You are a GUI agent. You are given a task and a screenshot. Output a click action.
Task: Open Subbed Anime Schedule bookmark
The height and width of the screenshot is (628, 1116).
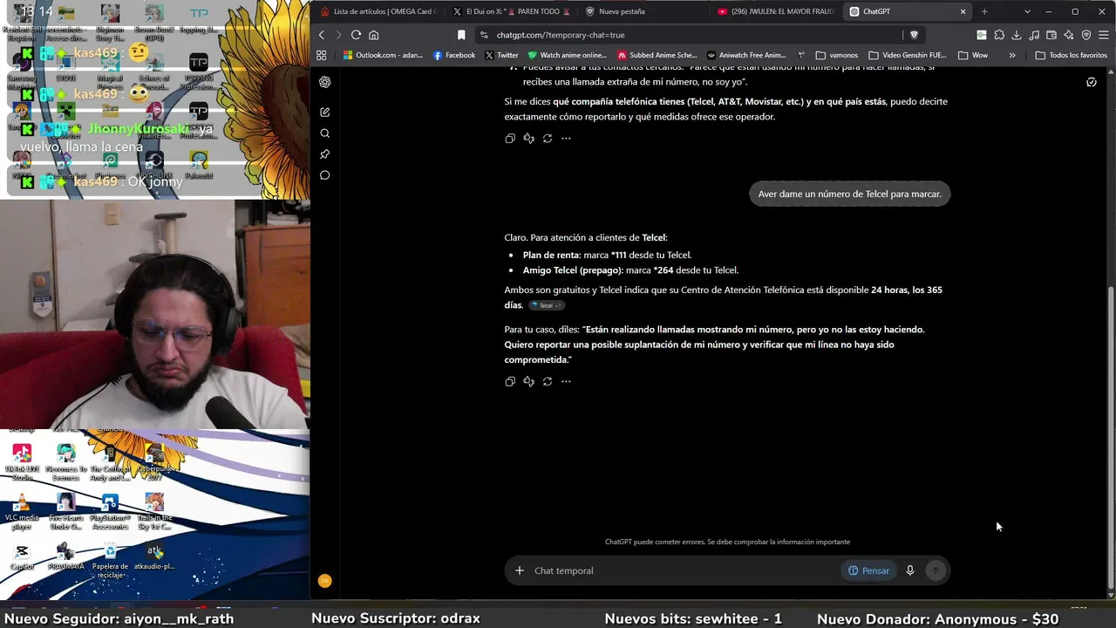pyautogui.click(x=657, y=55)
